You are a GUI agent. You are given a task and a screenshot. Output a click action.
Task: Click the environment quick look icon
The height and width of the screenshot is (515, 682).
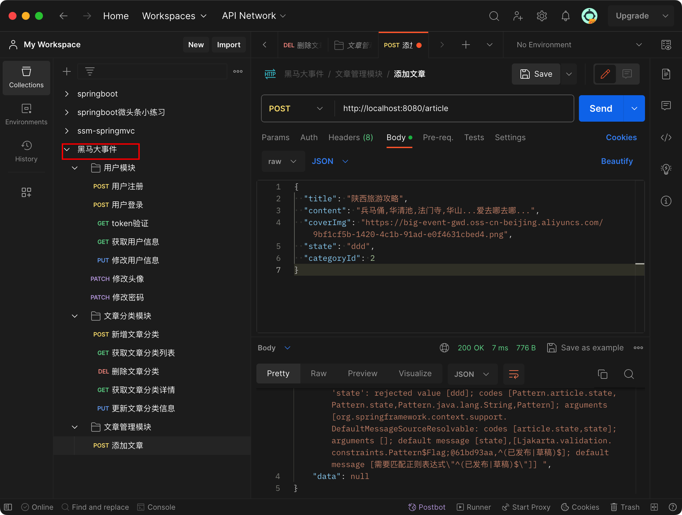point(666,45)
